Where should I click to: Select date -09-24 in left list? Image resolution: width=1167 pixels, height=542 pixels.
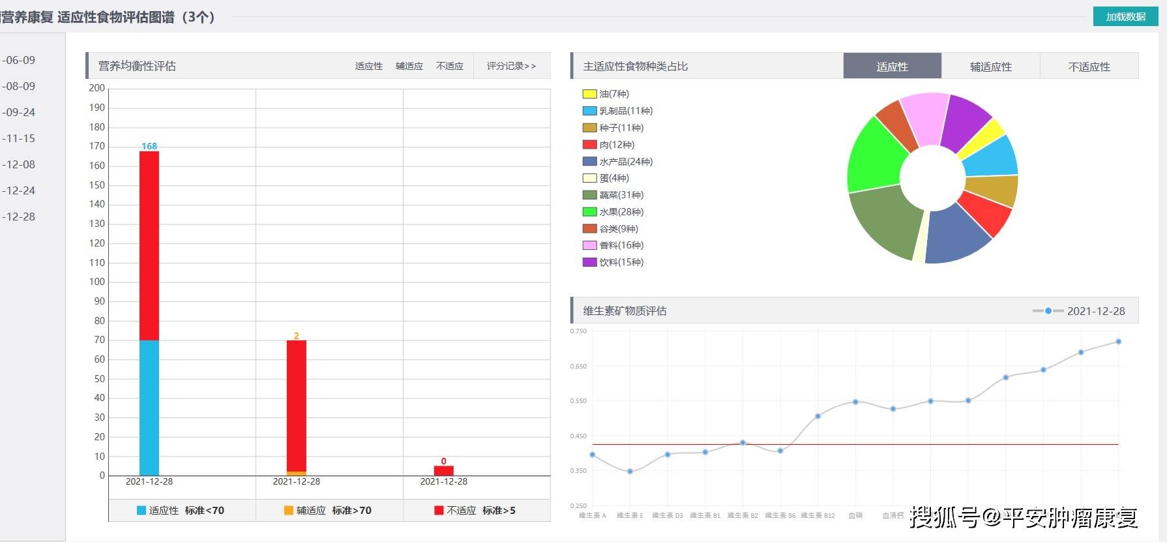point(18,112)
